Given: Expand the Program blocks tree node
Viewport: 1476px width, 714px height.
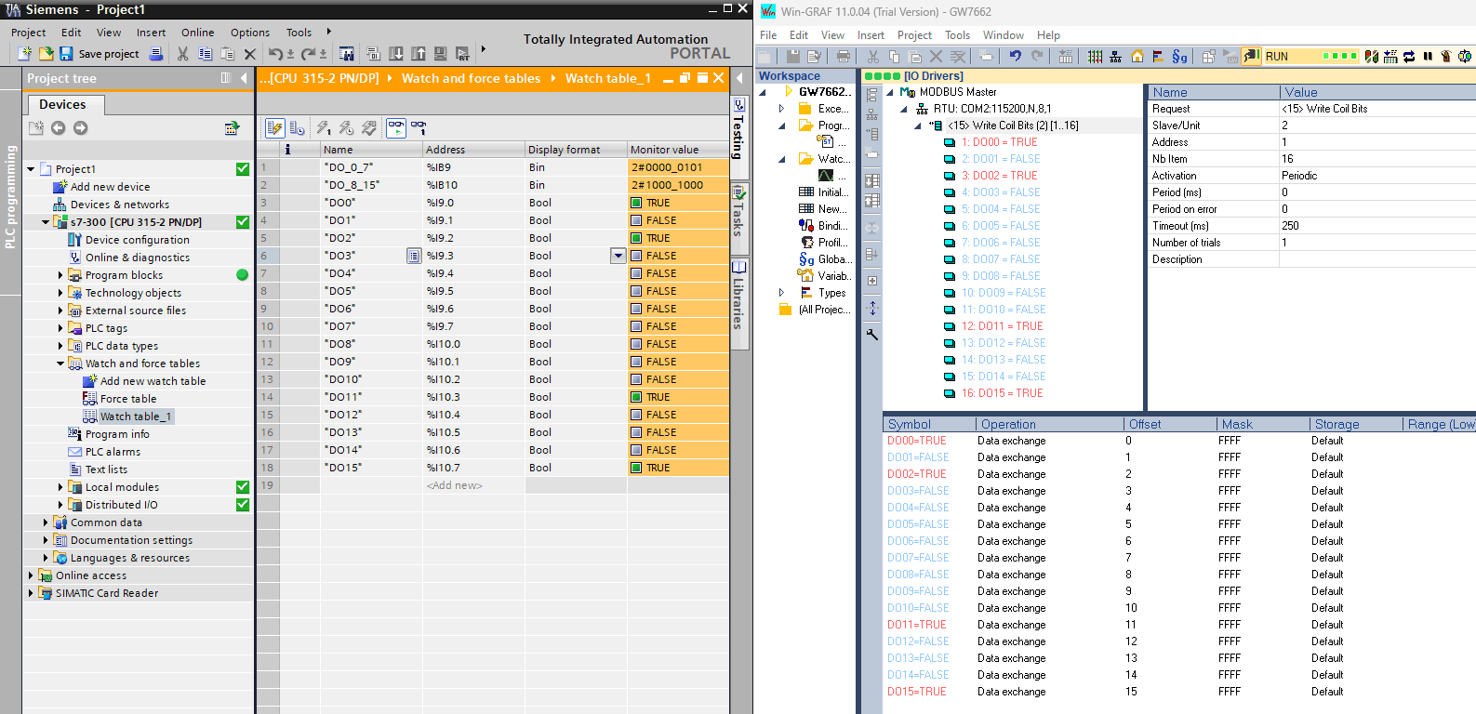Looking at the screenshot, I should pyautogui.click(x=60, y=275).
